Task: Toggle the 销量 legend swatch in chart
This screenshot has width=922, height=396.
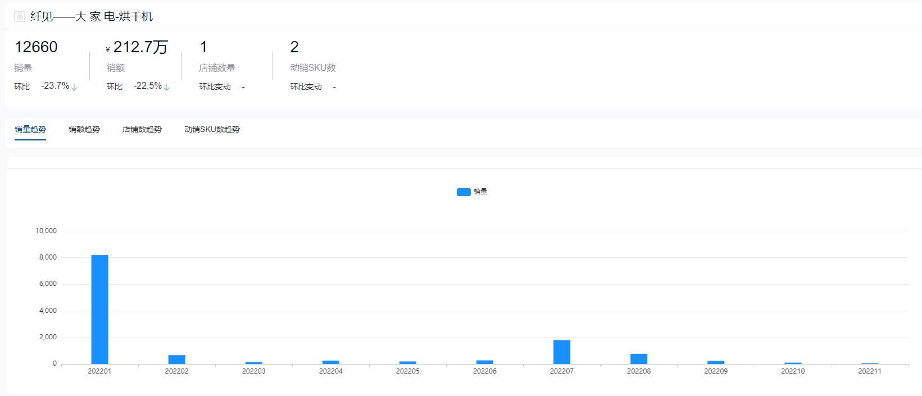Action: (464, 192)
